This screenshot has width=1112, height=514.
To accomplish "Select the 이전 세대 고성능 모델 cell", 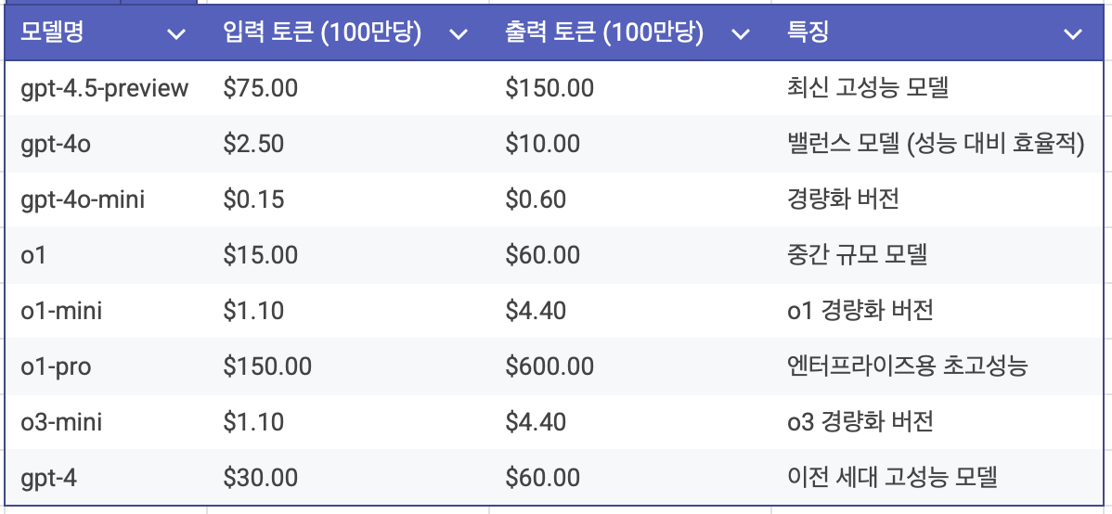I will [891, 478].
